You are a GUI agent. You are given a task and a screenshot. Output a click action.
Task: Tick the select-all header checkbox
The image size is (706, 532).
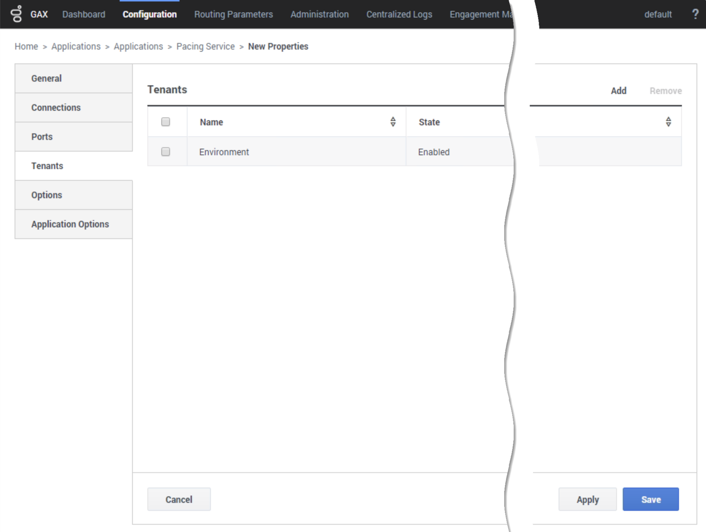[165, 122]
